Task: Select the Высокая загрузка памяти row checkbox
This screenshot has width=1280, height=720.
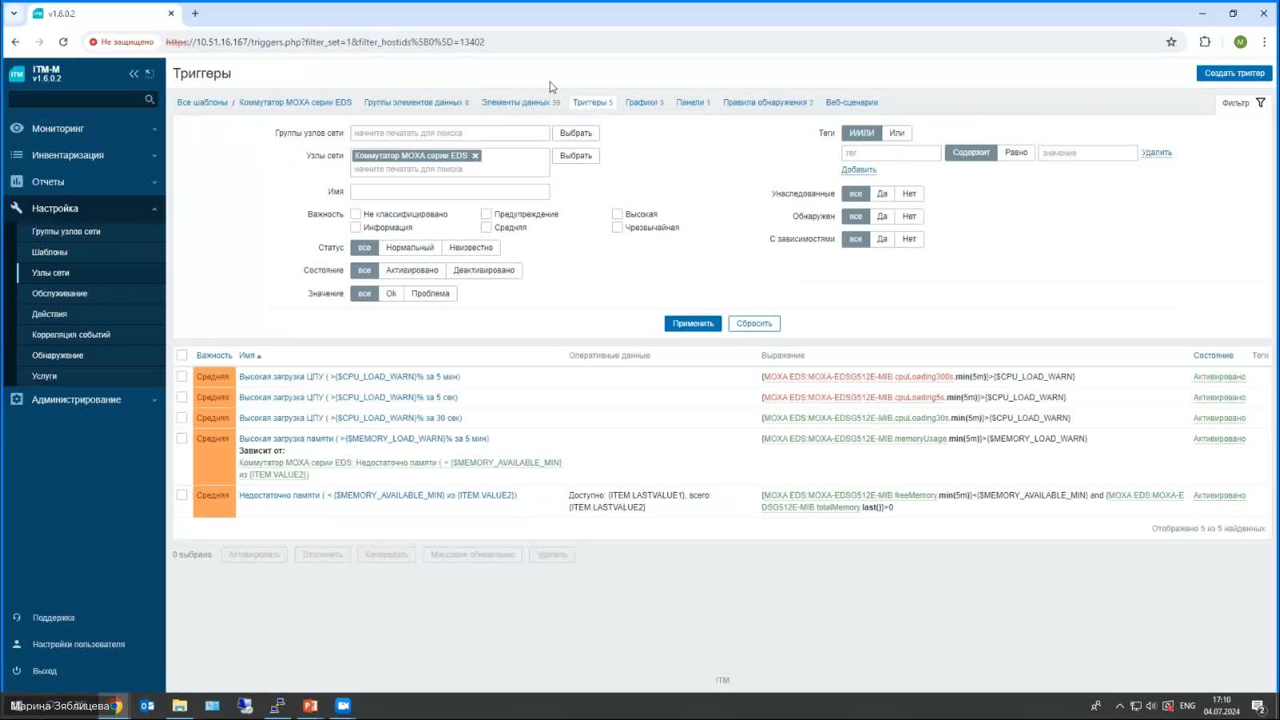Action: click(182, 438)
